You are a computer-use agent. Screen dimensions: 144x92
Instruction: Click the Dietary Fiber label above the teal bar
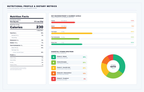pos(54,43)
